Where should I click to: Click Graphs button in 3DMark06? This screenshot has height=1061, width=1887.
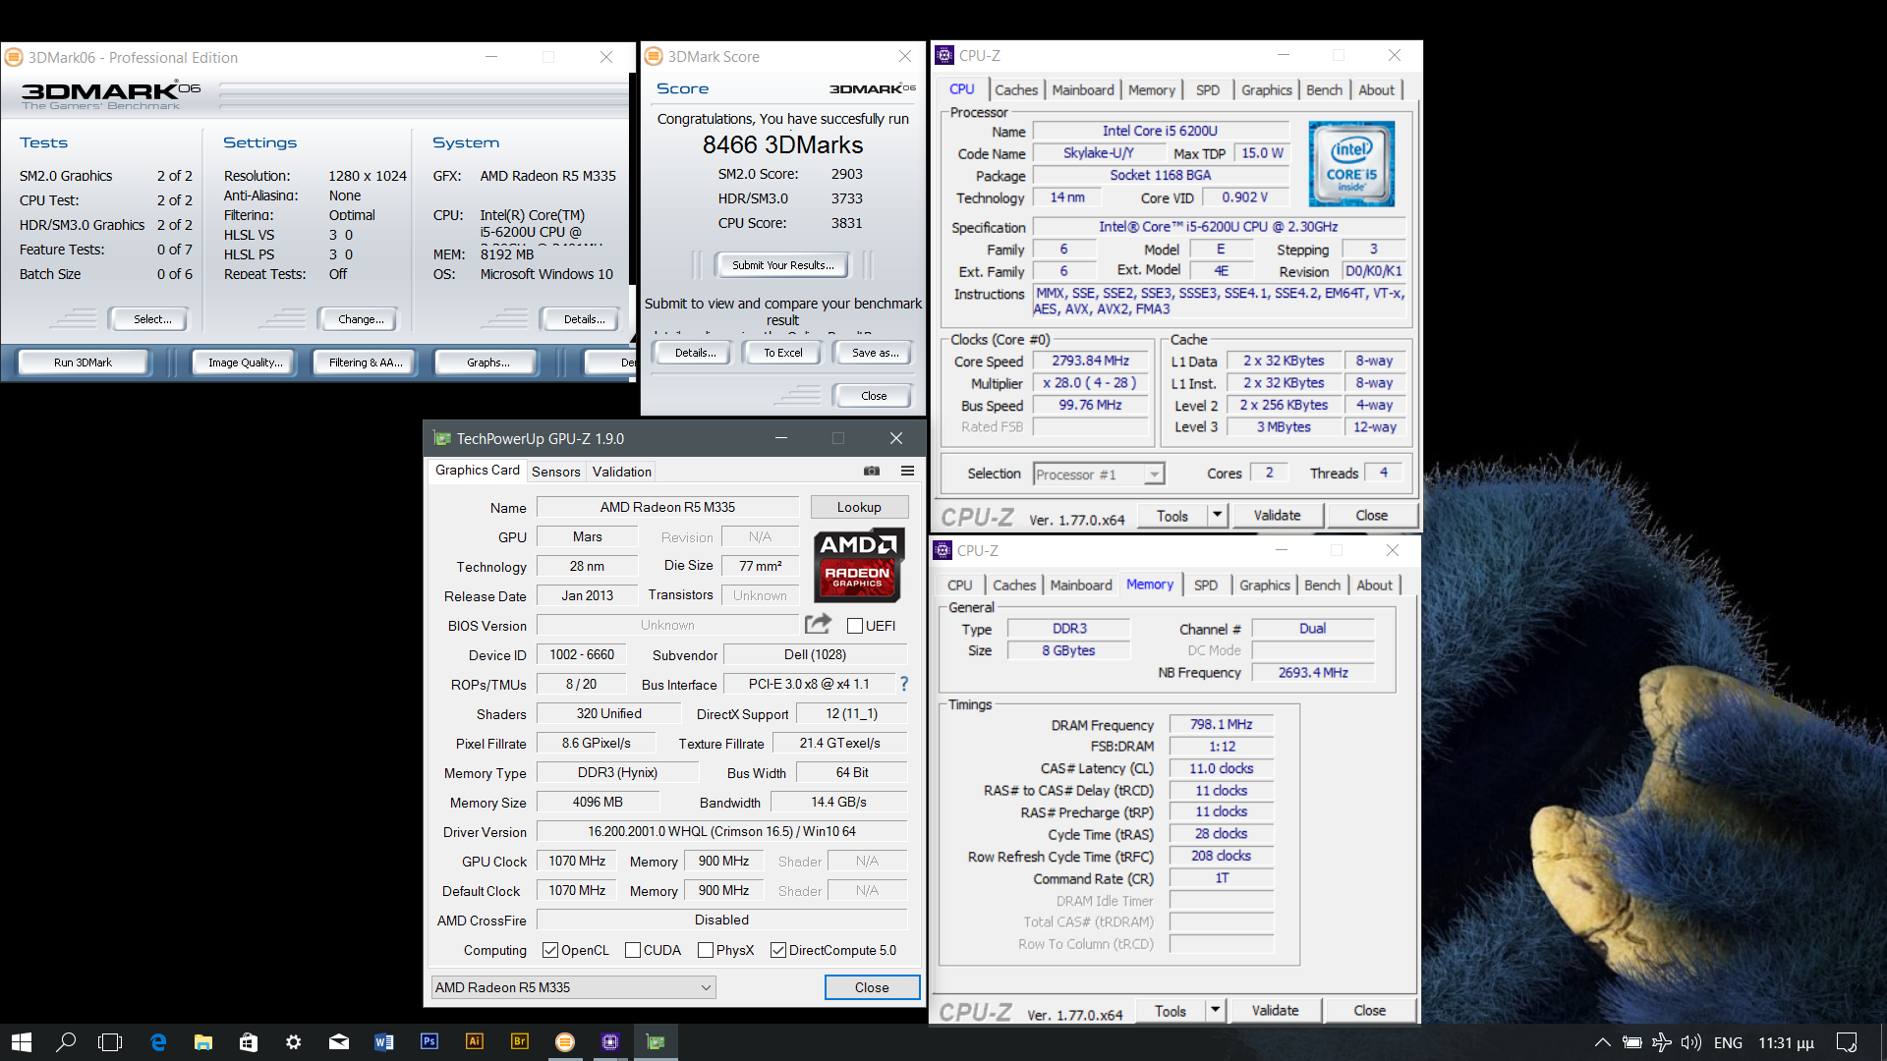[487, 363]
